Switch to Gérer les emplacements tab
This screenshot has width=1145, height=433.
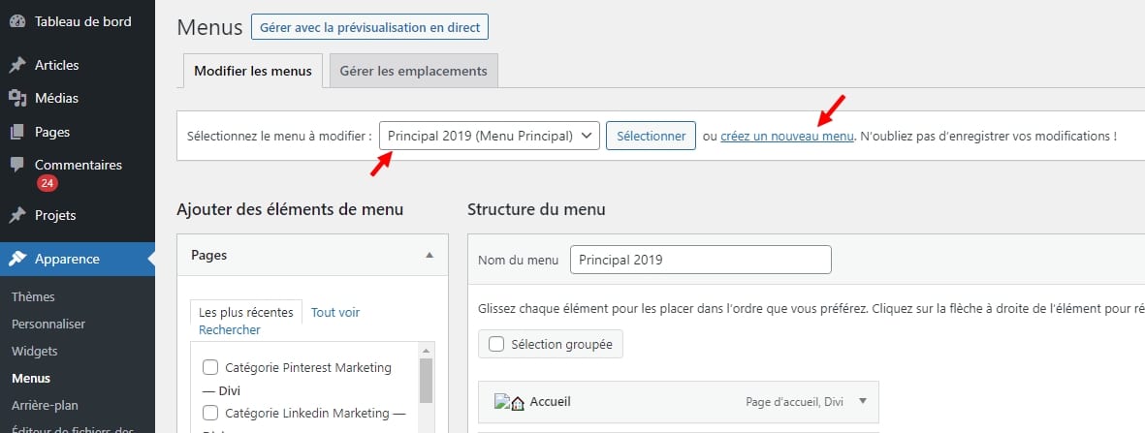[413, 71]
